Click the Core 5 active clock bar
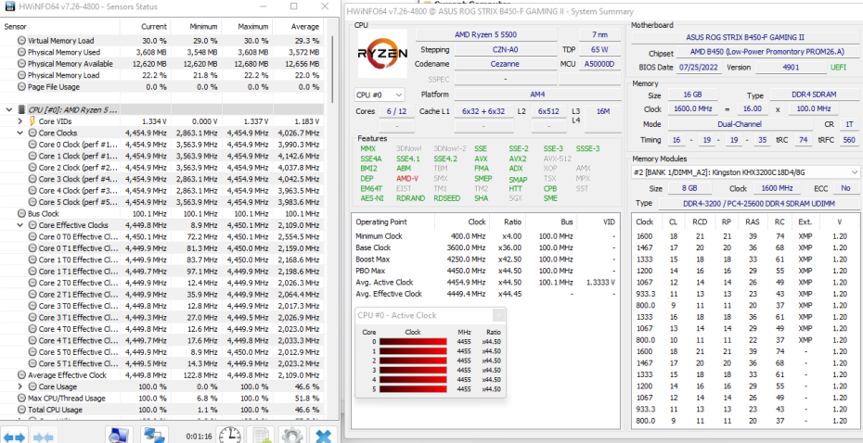Image resolution: width=863 pixels, height=443 pixels. [x=413, y=389]
